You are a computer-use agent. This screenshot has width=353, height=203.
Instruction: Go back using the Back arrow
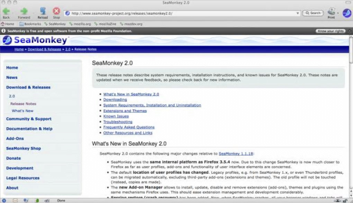click(x=6, y=13)
